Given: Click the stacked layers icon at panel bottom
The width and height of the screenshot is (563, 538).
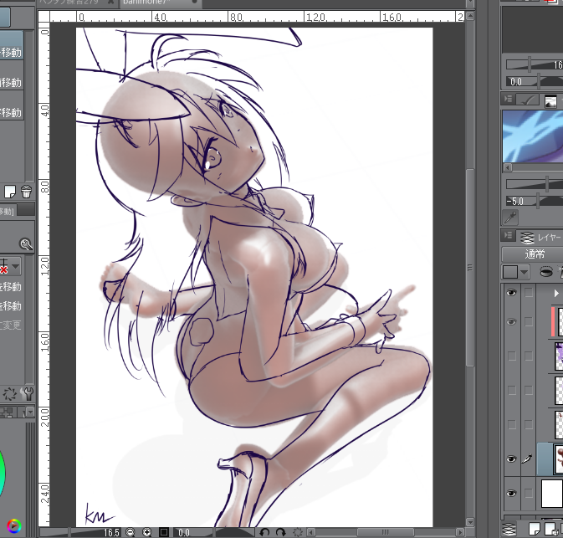Looking at the screenshot, I should [509, 529].
